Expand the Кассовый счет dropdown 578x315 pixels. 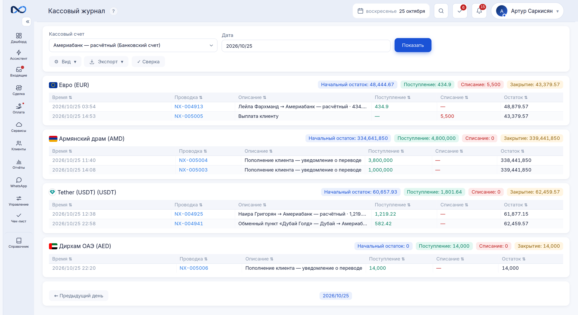[133, 45]
